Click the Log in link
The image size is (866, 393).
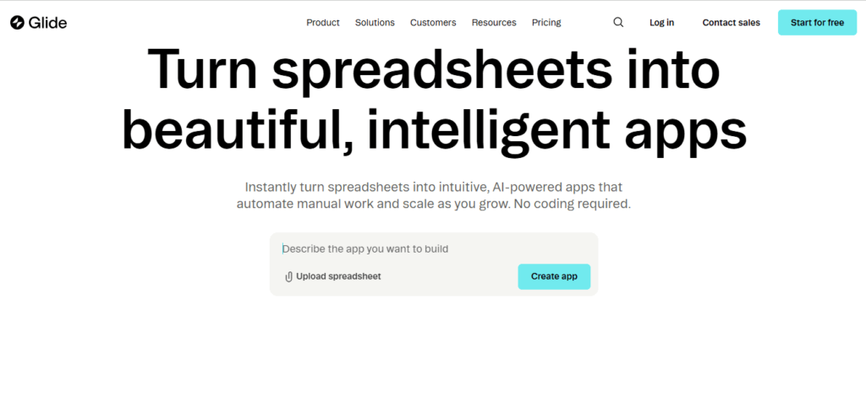point(661,23)
